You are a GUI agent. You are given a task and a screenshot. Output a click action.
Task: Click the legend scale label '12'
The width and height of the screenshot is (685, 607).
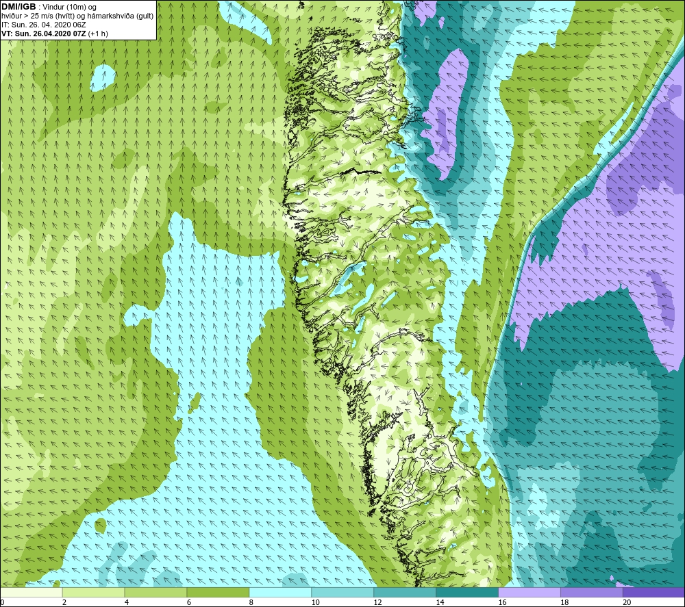pyautogui.click(x=377, y=602)
